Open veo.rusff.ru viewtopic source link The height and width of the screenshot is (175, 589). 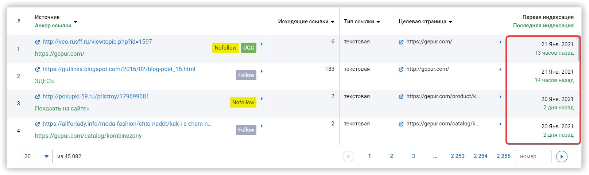[97, 42]
